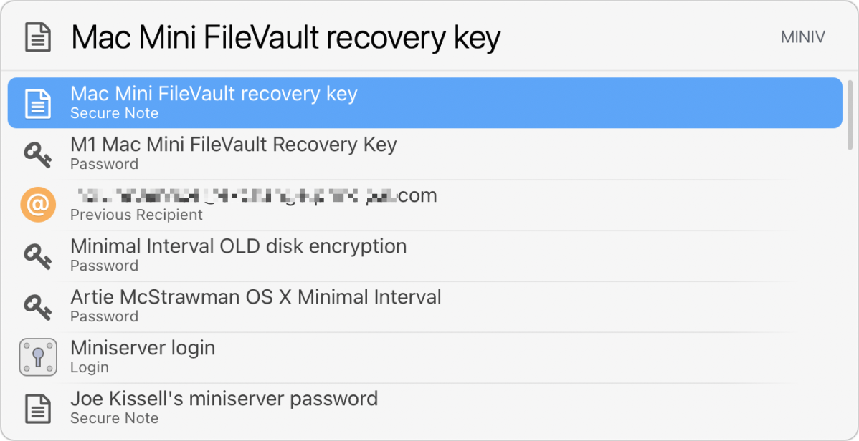Click the MINIV search abbreviation label

point(802,38)
